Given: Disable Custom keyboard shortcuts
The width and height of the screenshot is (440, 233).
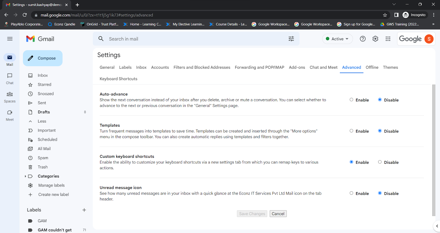Looking at the screenshot, I should click(380, 162).
